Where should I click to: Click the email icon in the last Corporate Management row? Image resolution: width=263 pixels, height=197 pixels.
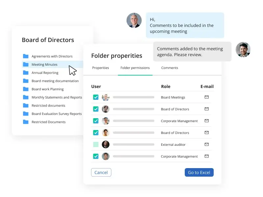pyautogui.click(x=207, y=156)
